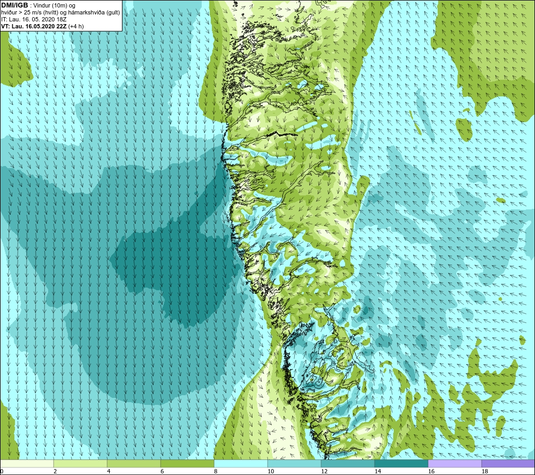This screenshot has height=475, width=535.
Task: Click the scale label '8'
Action: 216,471
